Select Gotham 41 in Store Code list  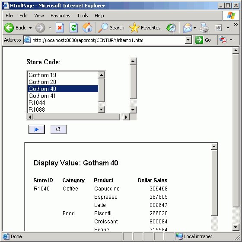point(63,96)
